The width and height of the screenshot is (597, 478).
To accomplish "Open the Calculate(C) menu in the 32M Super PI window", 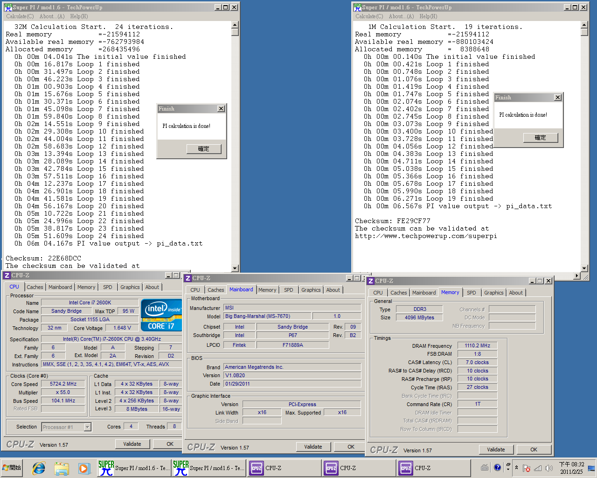I will click(20, 16).
